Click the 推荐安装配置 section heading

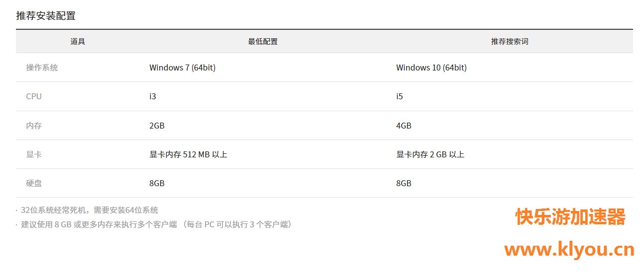(46, 16)
